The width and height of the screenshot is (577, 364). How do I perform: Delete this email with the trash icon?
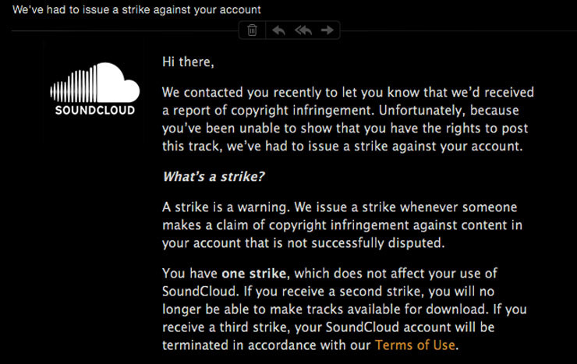point(252,30)
